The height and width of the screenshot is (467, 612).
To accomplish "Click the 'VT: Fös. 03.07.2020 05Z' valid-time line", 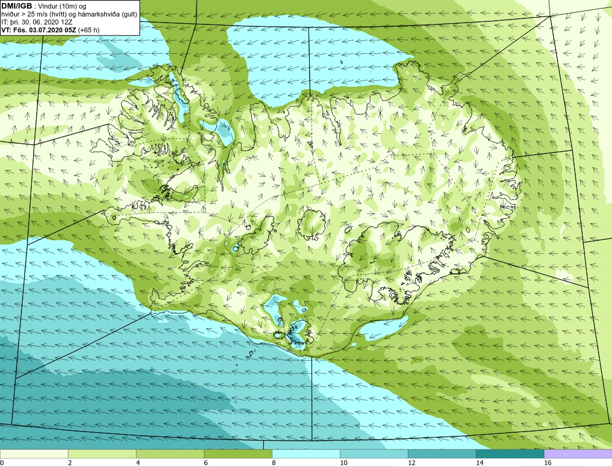I will tap(39, 30).
